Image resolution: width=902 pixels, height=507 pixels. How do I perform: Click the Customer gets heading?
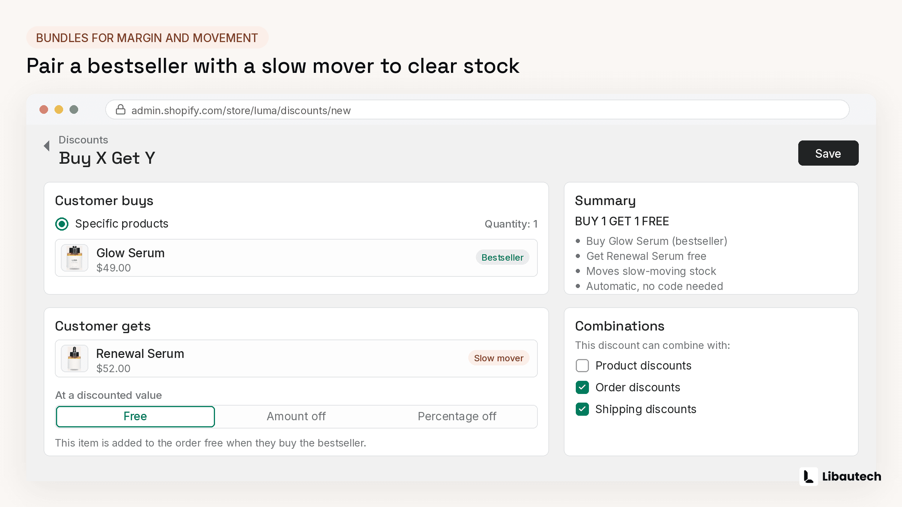pos(103,326)
